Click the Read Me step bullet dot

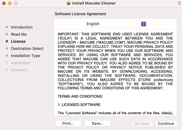[x=7, y=34]
